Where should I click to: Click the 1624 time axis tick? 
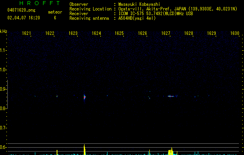[96, 33]
